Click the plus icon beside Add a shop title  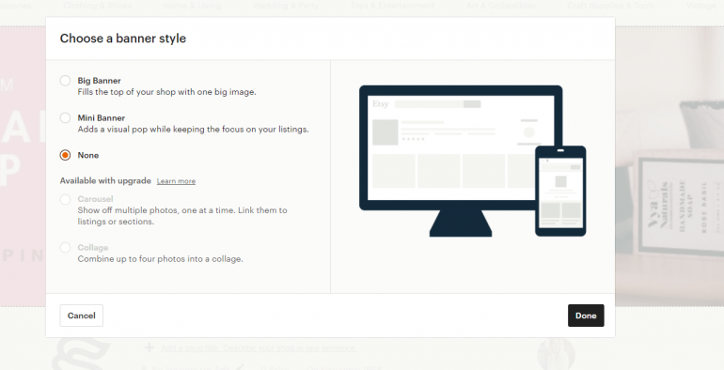tap(149, 347)
